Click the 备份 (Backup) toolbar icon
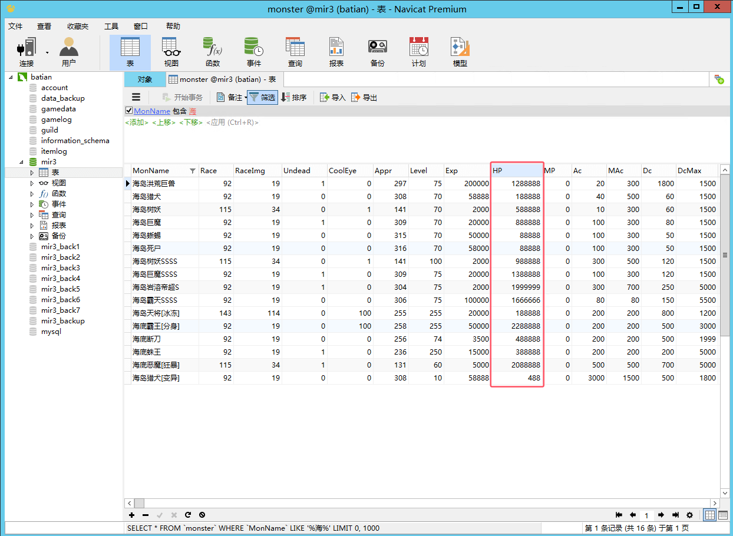Image resolution: width=733 pixels, height=536 pixels. 377,52
